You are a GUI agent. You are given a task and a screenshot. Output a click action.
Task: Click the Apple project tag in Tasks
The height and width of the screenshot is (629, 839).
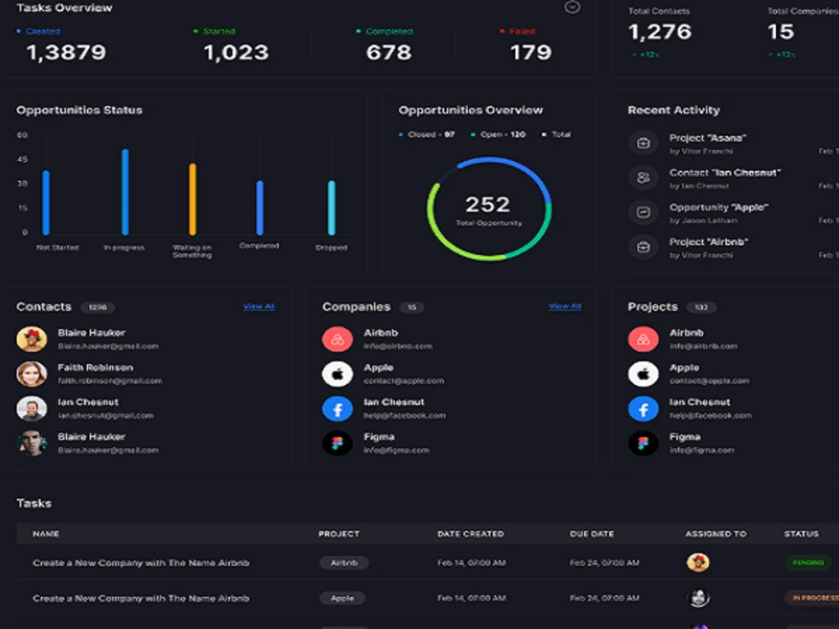342,598
